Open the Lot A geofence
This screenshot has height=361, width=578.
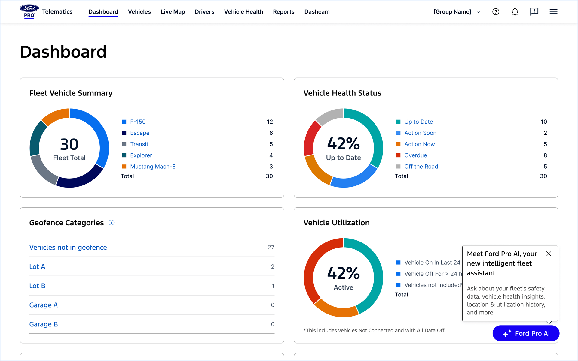37,266
